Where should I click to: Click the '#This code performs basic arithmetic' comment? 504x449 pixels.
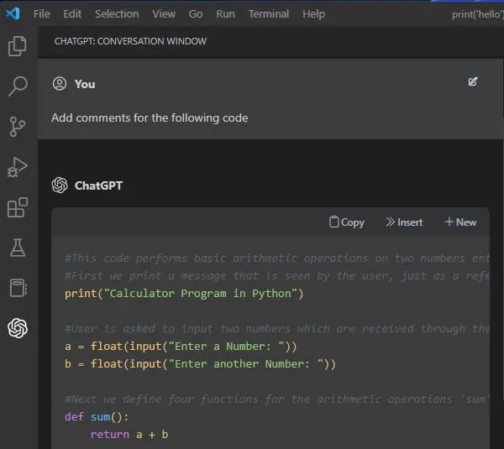tap(277, 258)
